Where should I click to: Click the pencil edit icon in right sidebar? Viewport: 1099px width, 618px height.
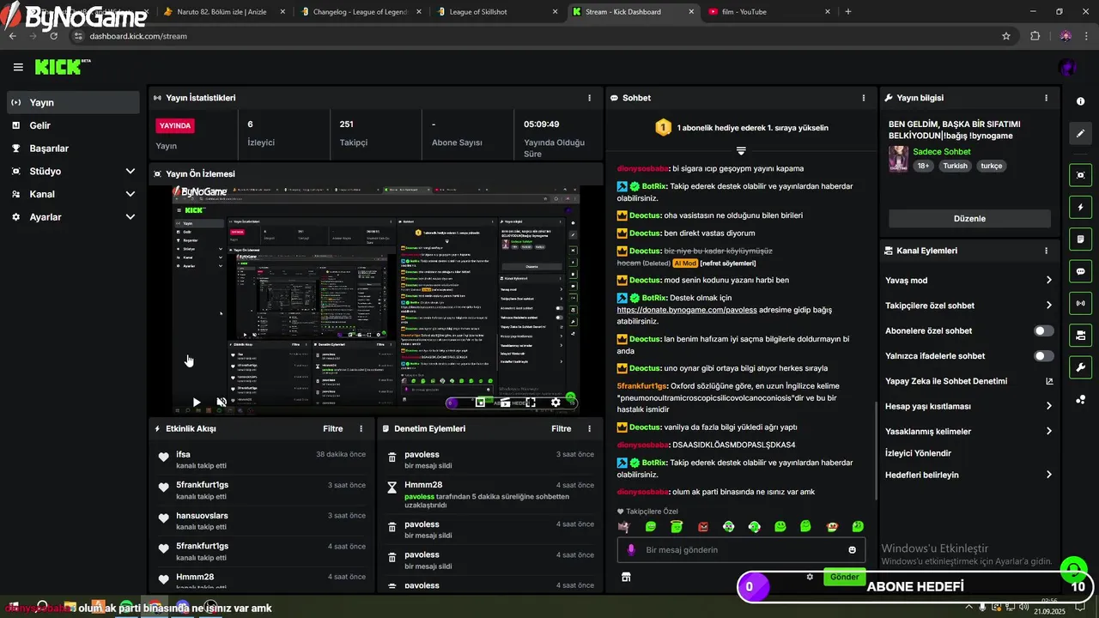(1080, 134)
